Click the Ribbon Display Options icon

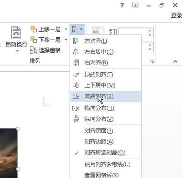pyautogui.click(x=135, y=5)
